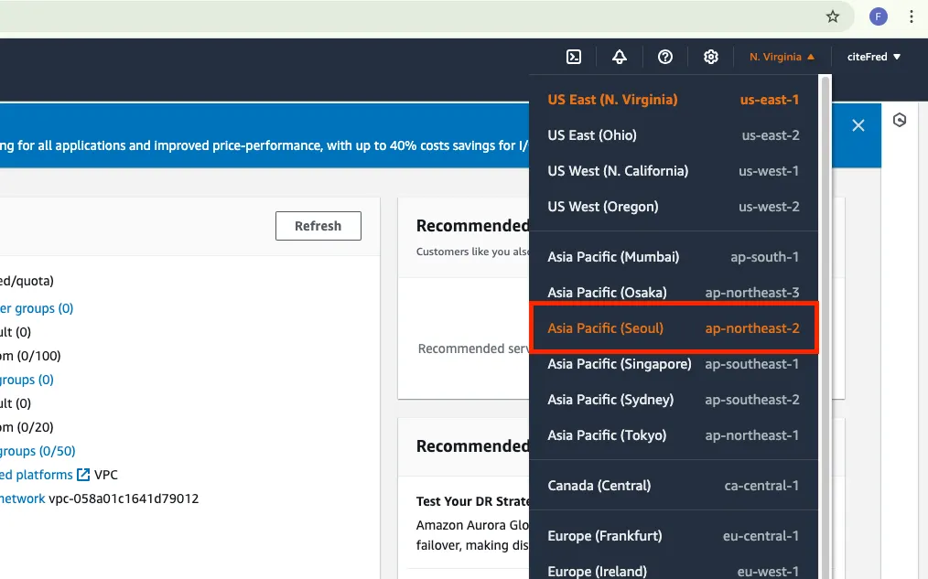The height and width of the screenshot is (579, 928).
Task: Switch to Europe (Frankfurt) region
Action: click(x=674, y=535)
